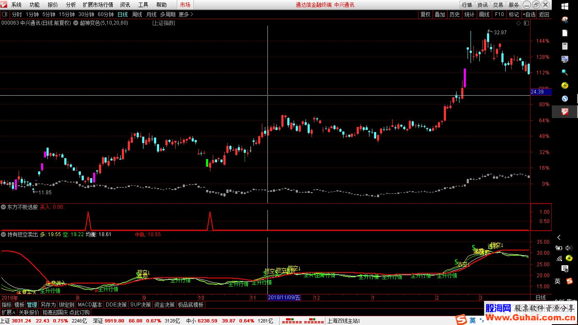
Task: Click the 历史 toolbar button
Action: [x=454, y=14]
